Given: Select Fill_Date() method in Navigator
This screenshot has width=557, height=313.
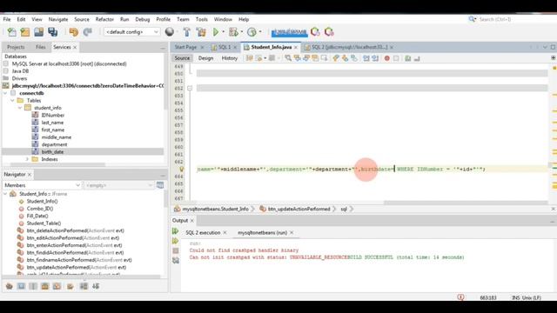Looking at the screenshot, I should tap(37, 216).
